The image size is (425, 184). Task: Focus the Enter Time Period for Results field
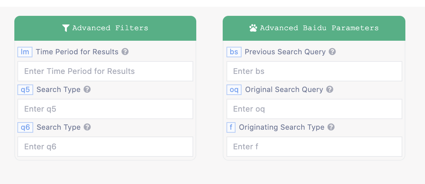(x=105, y=71)
